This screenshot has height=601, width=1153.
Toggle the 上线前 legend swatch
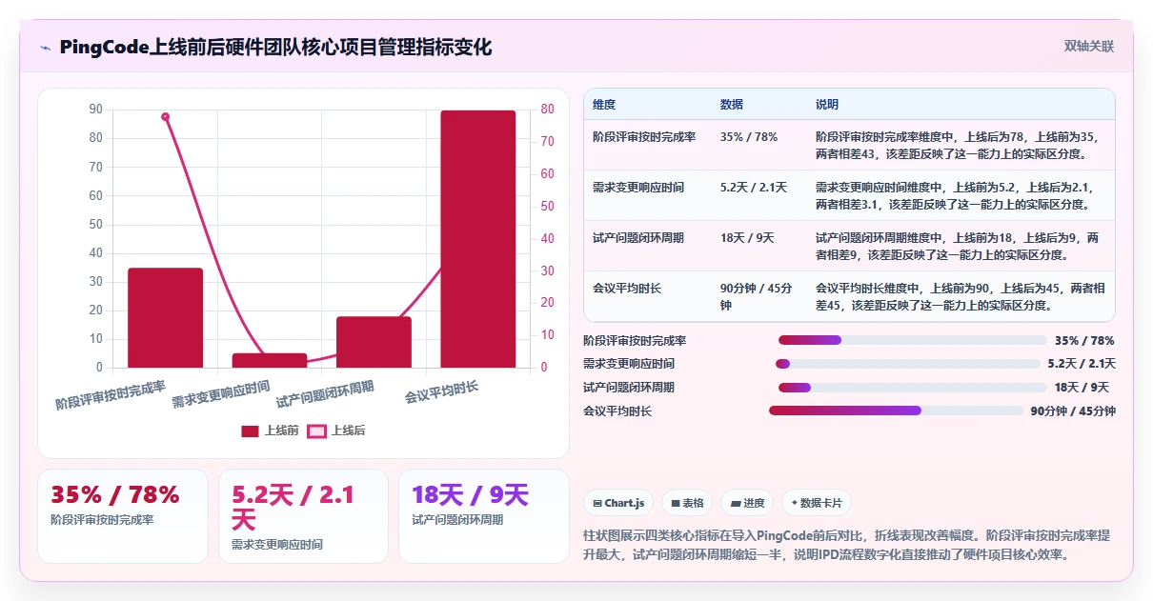[250, 431]
